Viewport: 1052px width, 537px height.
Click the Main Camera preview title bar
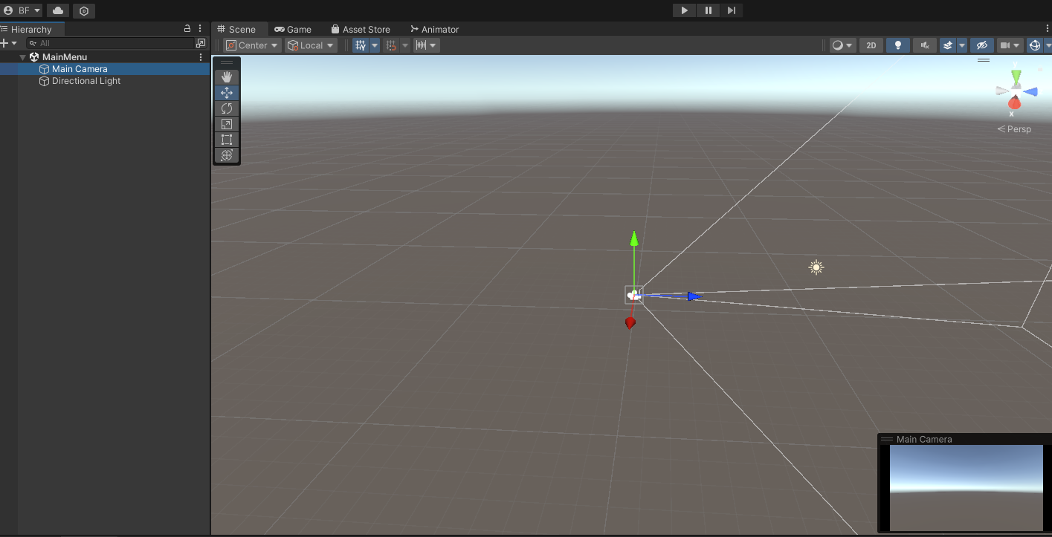tap(964, 439)
